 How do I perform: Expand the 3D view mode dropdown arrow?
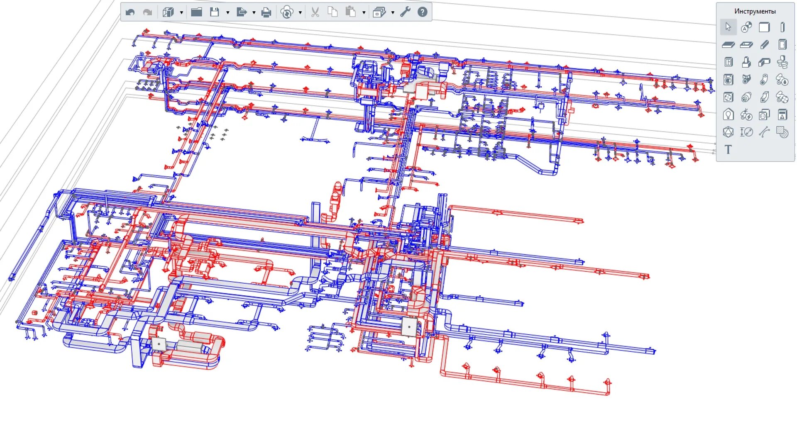click(x=181, y=12)
